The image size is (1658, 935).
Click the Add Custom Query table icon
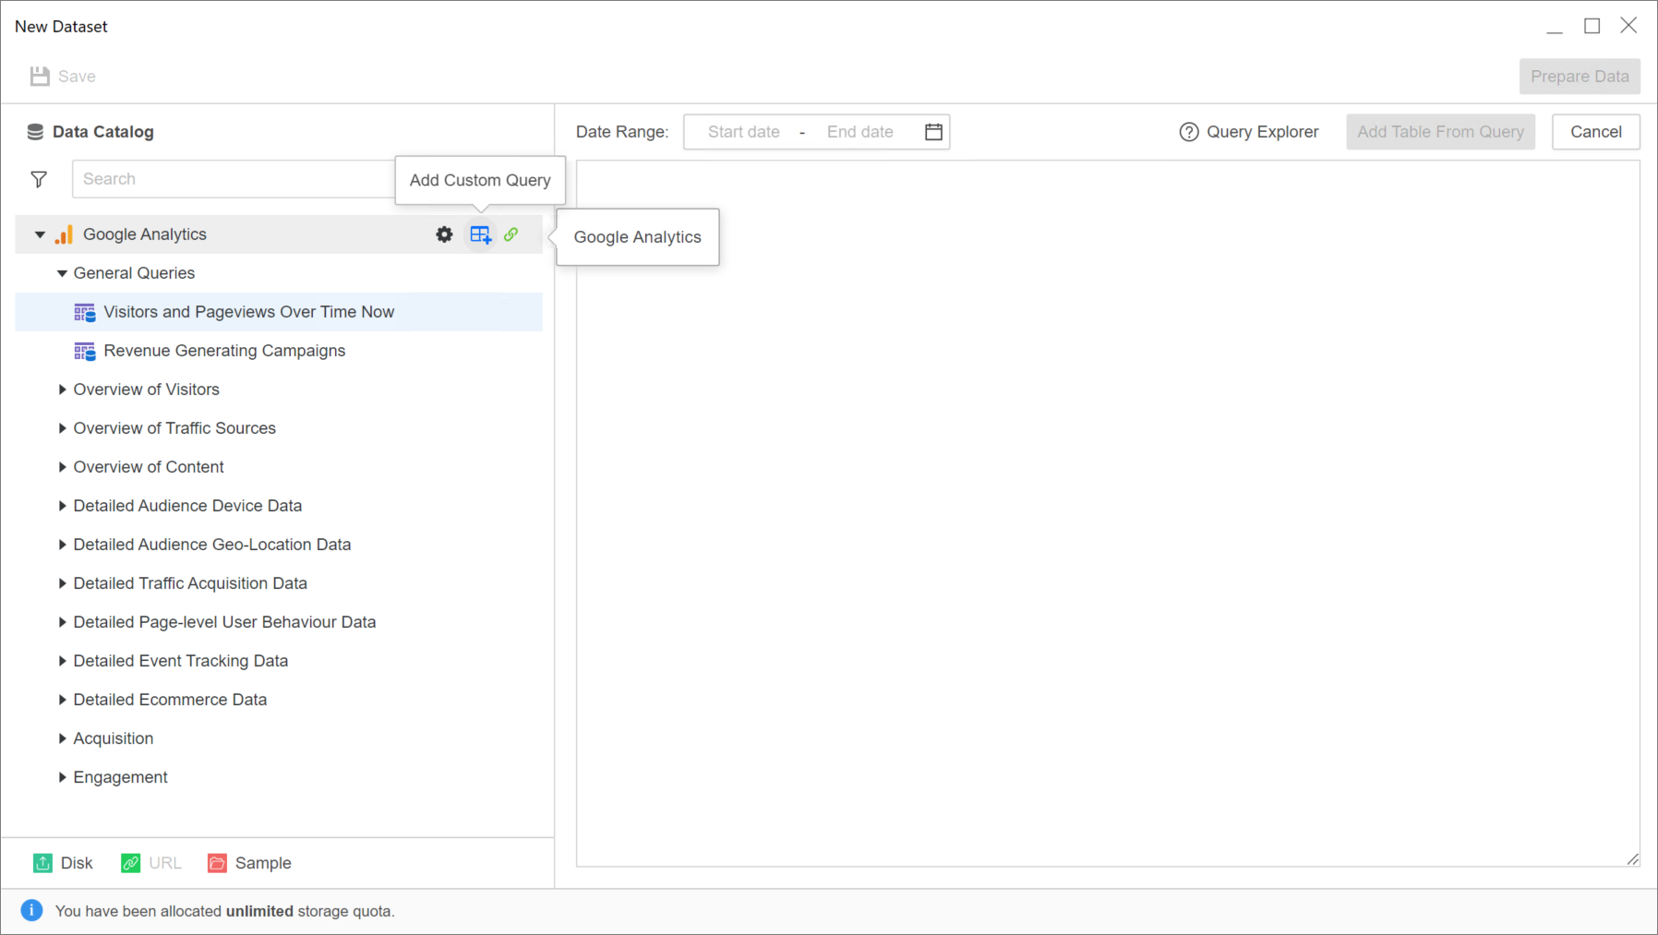coord(480,234)
